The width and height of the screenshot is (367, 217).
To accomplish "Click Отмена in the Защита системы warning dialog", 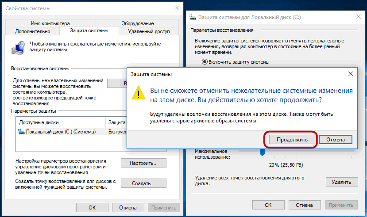I will (x=336, y=140).
